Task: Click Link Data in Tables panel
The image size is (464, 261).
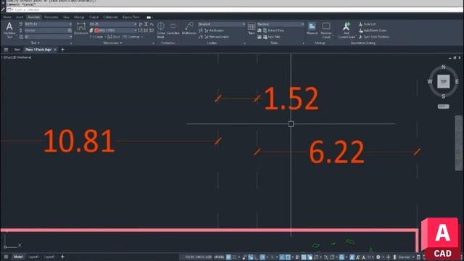Action: pos(272,37)
